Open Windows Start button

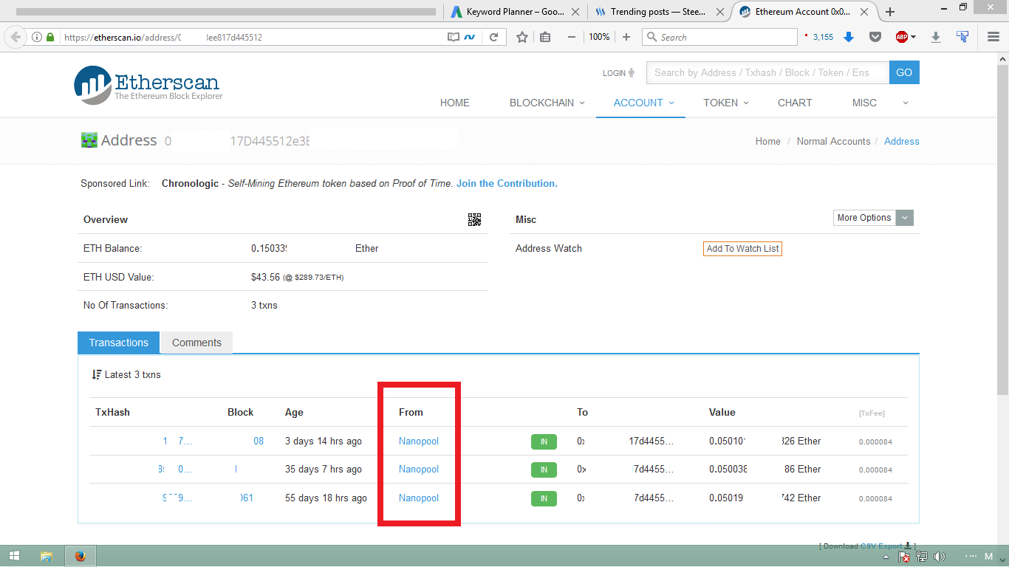point(15,556)
